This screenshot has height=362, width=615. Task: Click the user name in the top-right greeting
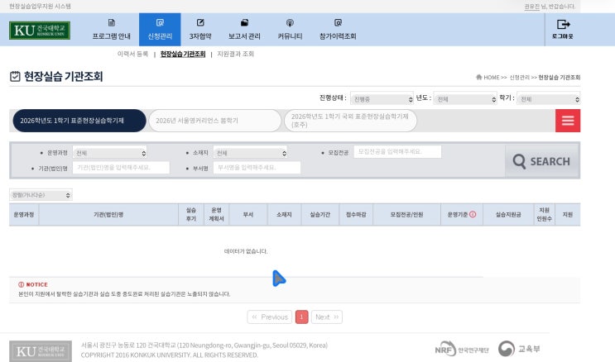coord(532,7)
